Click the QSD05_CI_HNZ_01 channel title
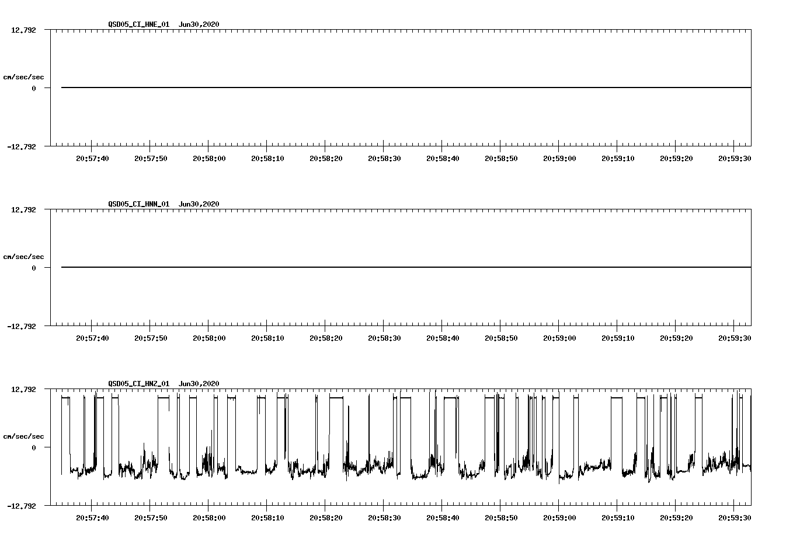This screenshot has height=539, width=793. 139,384
